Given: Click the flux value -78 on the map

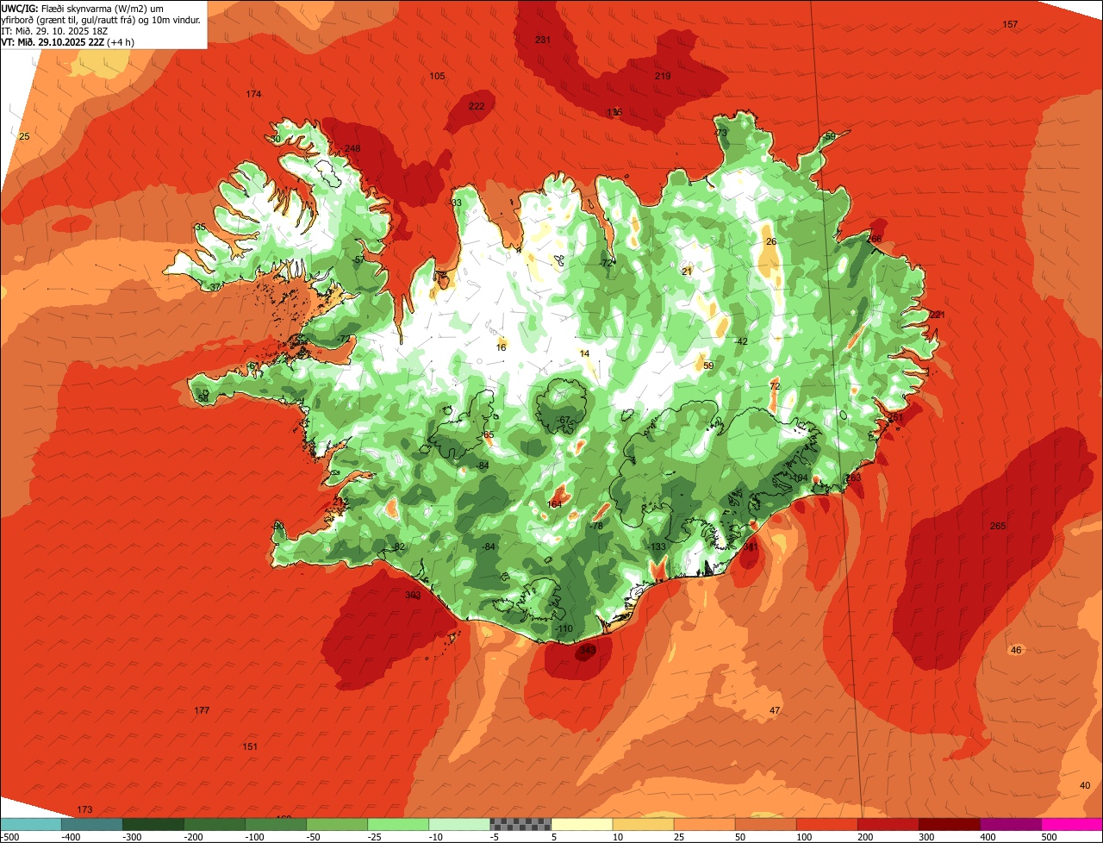Looking at the screenshot, I should click(x=595, y=526).
